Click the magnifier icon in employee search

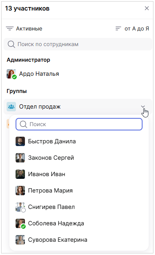pyautogui.click(x=11, y=44)
